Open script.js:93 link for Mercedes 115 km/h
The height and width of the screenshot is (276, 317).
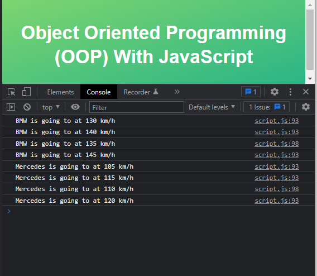(x=277, y=178)
